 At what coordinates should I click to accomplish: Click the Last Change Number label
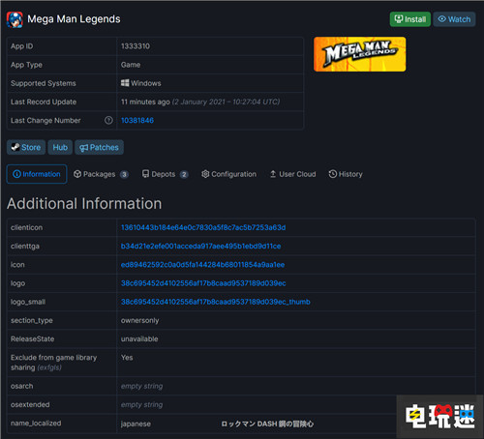click(45, 121)
